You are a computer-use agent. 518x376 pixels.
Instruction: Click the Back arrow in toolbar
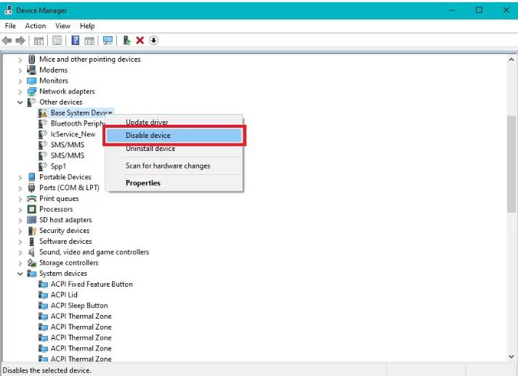[7, 41]
